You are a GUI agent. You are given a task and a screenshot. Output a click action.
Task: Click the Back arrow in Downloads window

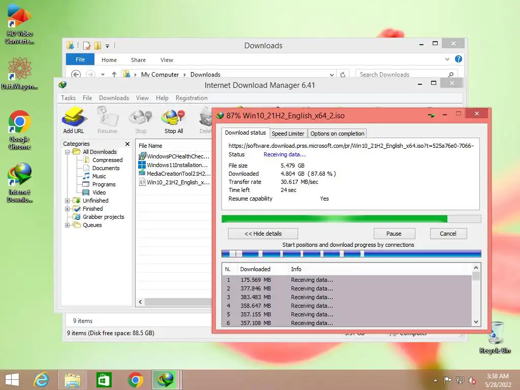[x=76, y=75]
